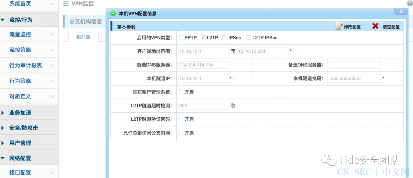Click the 修改配置 button label

coord(353,27)
